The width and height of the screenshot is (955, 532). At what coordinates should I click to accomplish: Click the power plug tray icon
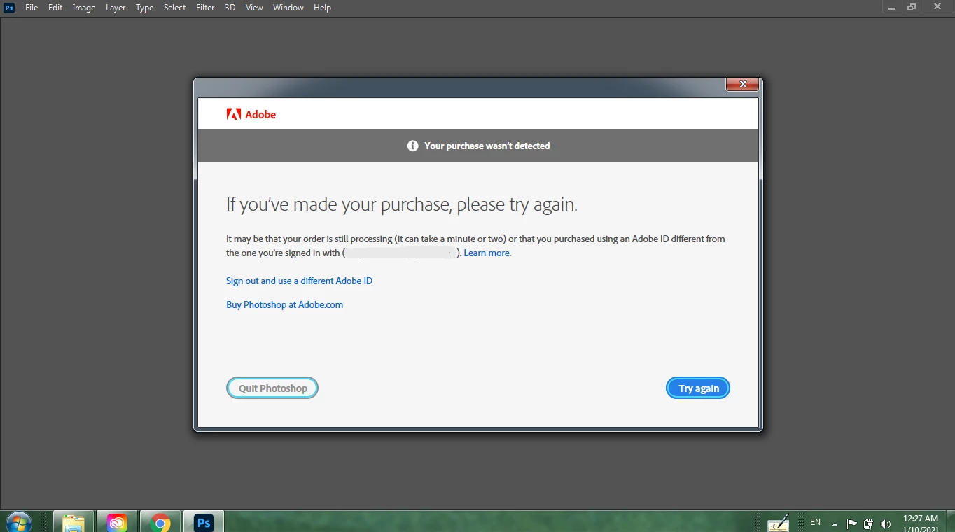(868, 524)
